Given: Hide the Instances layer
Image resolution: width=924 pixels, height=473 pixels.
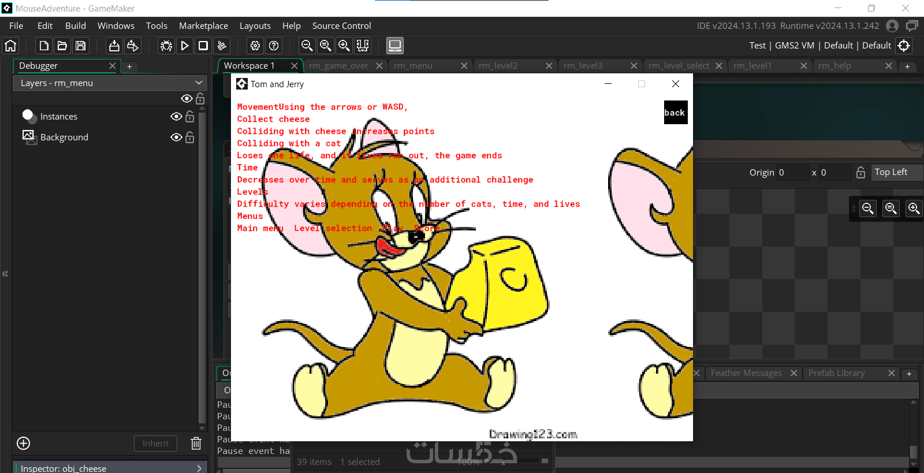Looking at the screenshot, I should tap(177, 117).
